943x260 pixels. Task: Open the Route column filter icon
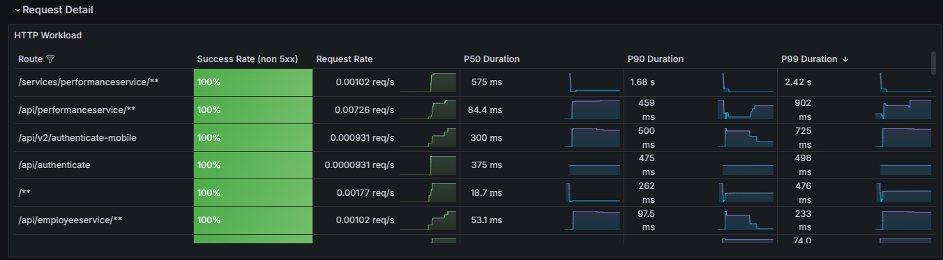50,59
